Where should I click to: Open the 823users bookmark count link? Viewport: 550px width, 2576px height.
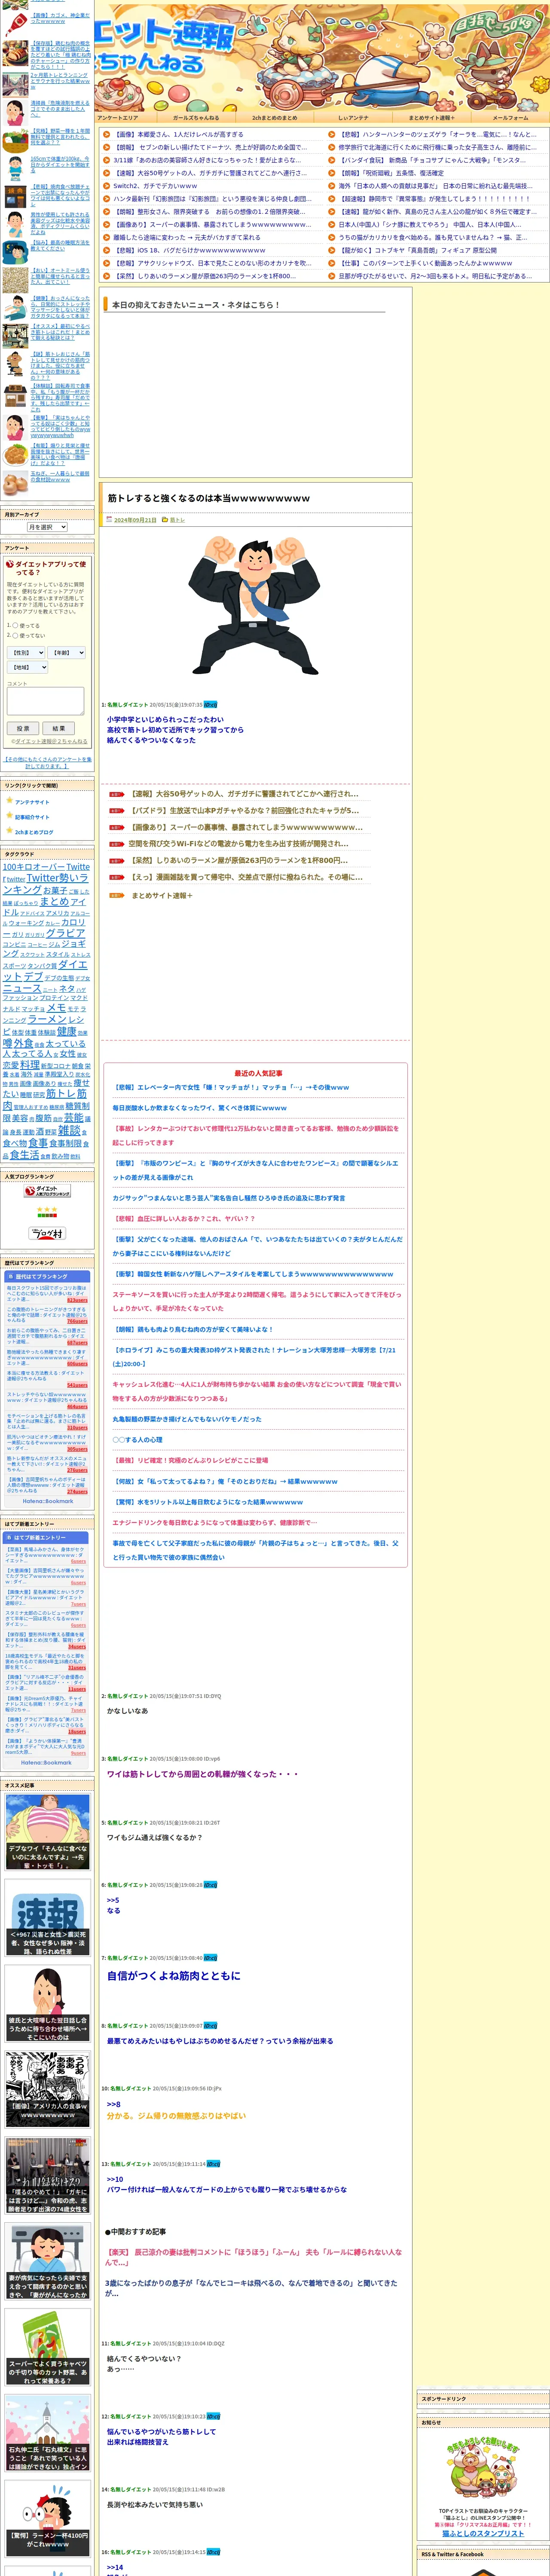77,1300
